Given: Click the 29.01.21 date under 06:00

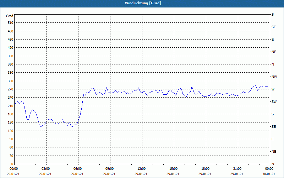Looking at the screenshot, I should pos(77,174).
